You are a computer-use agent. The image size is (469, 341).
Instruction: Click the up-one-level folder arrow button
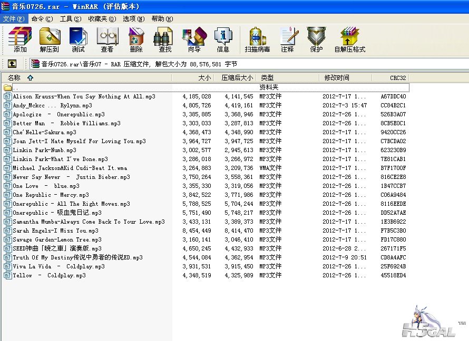point(12,64)
